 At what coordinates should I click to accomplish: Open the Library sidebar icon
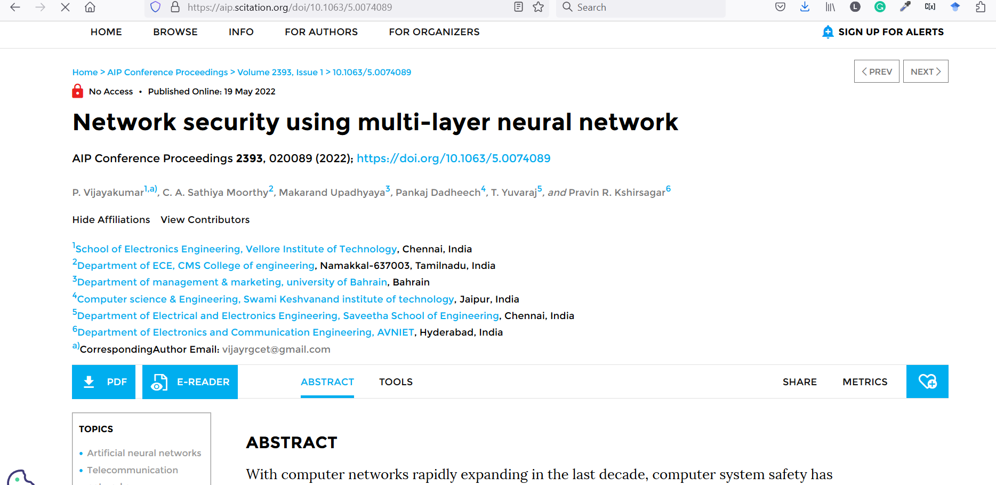830,7
